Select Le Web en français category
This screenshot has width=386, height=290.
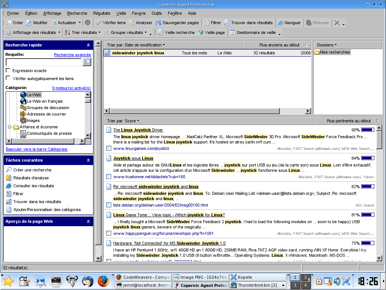[41, 101]
